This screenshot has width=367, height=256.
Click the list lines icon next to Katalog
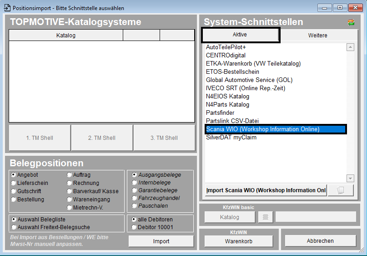tap(266, 217)
